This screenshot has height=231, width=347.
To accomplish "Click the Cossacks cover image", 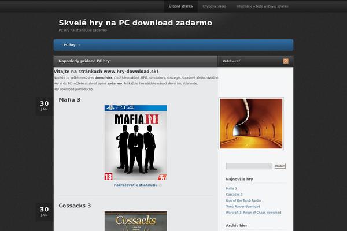I will [136, 221].
